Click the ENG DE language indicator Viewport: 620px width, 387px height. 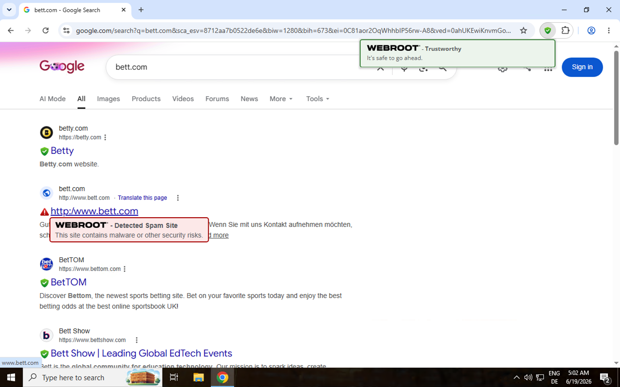click(555, 377)
